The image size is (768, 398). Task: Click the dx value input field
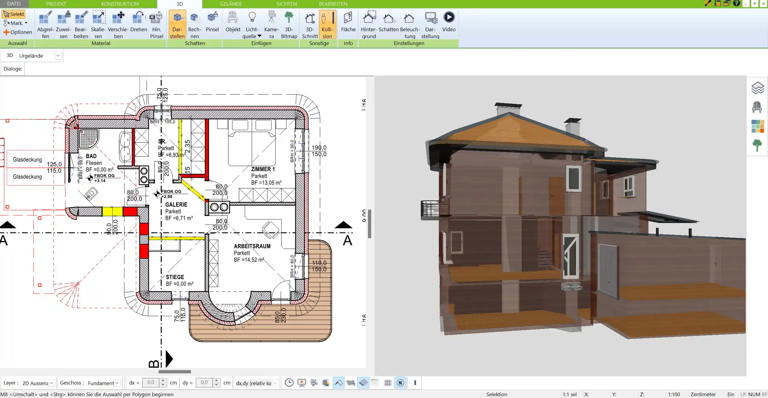pyautogui.click(x=151, y=382)
